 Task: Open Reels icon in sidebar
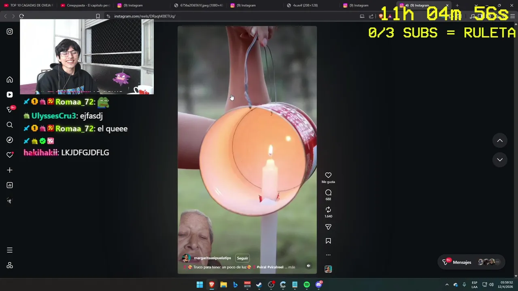click(x=10, y=95)
